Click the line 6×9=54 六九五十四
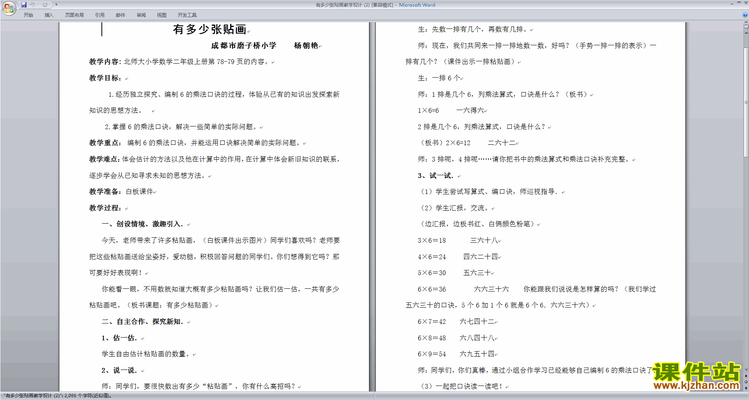This screenshot has width=749, height=400. (456, 354)
